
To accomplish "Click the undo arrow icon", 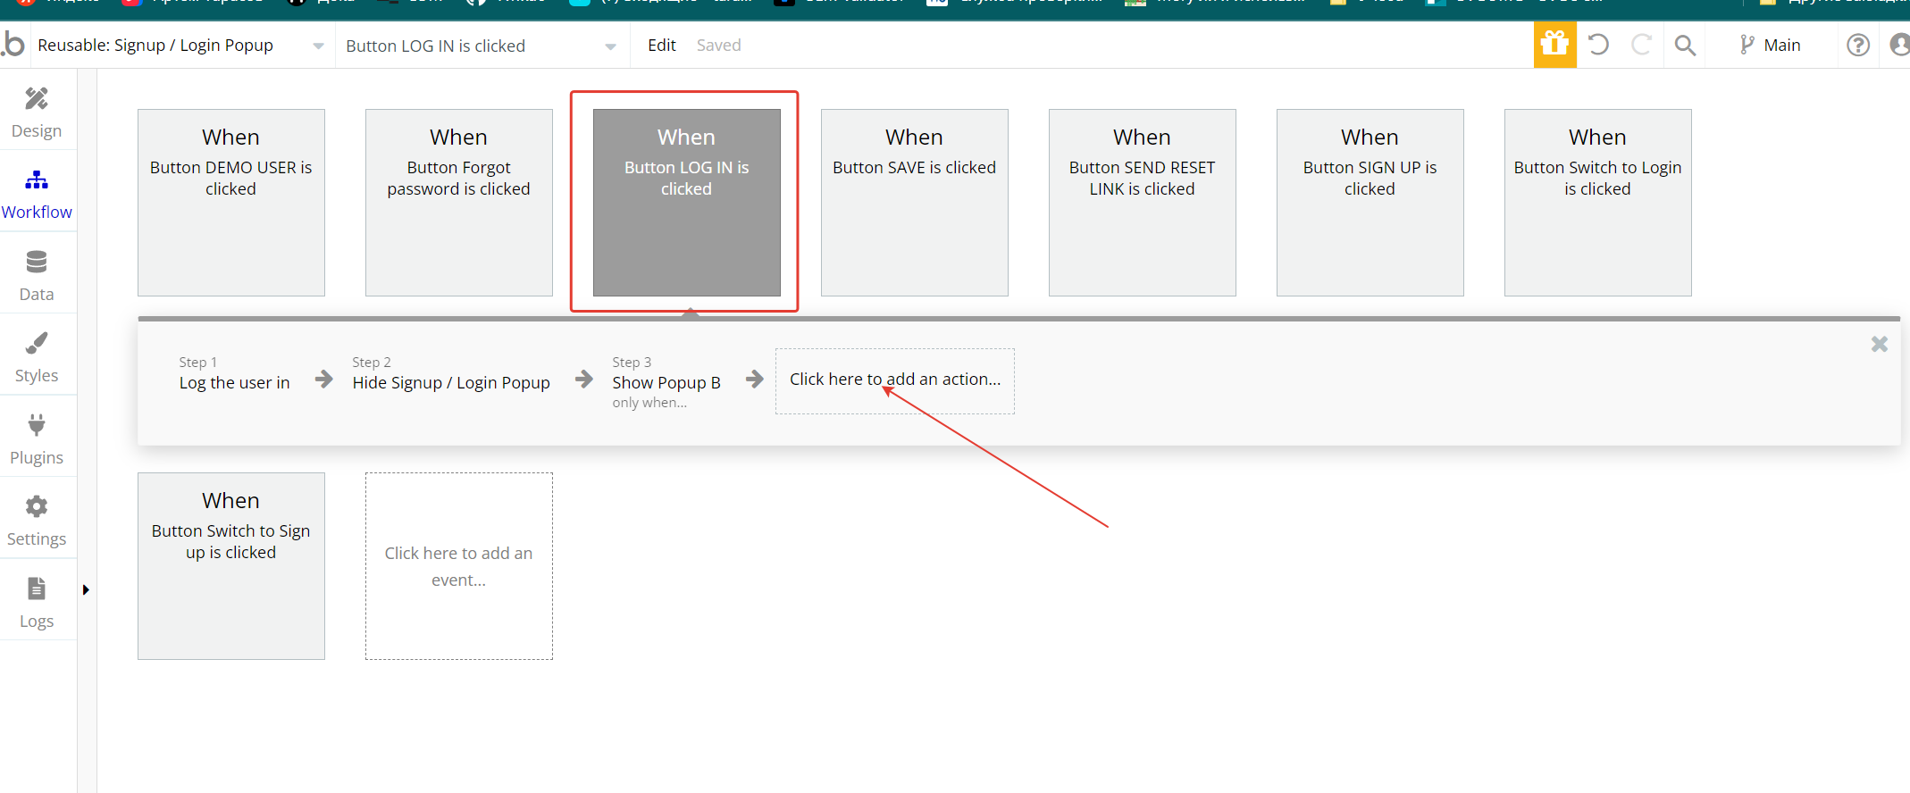I will point(1598,45).
